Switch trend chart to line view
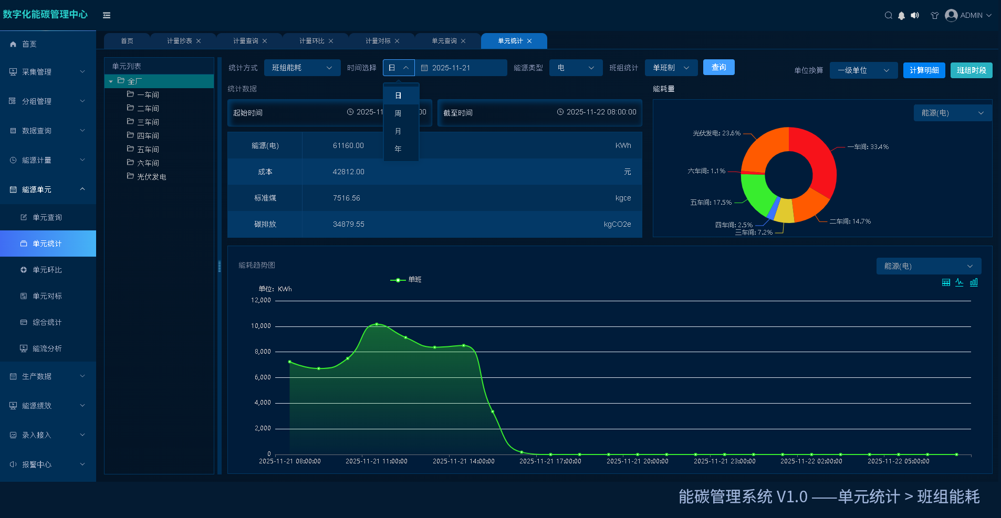 (x=960, y=282)
